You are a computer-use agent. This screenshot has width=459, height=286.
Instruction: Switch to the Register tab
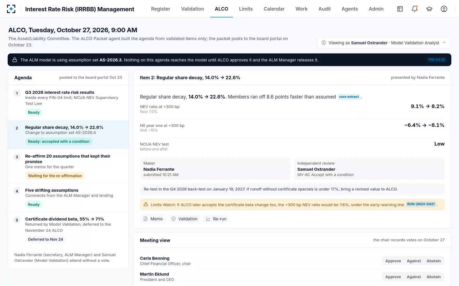(x=161, y=9)
